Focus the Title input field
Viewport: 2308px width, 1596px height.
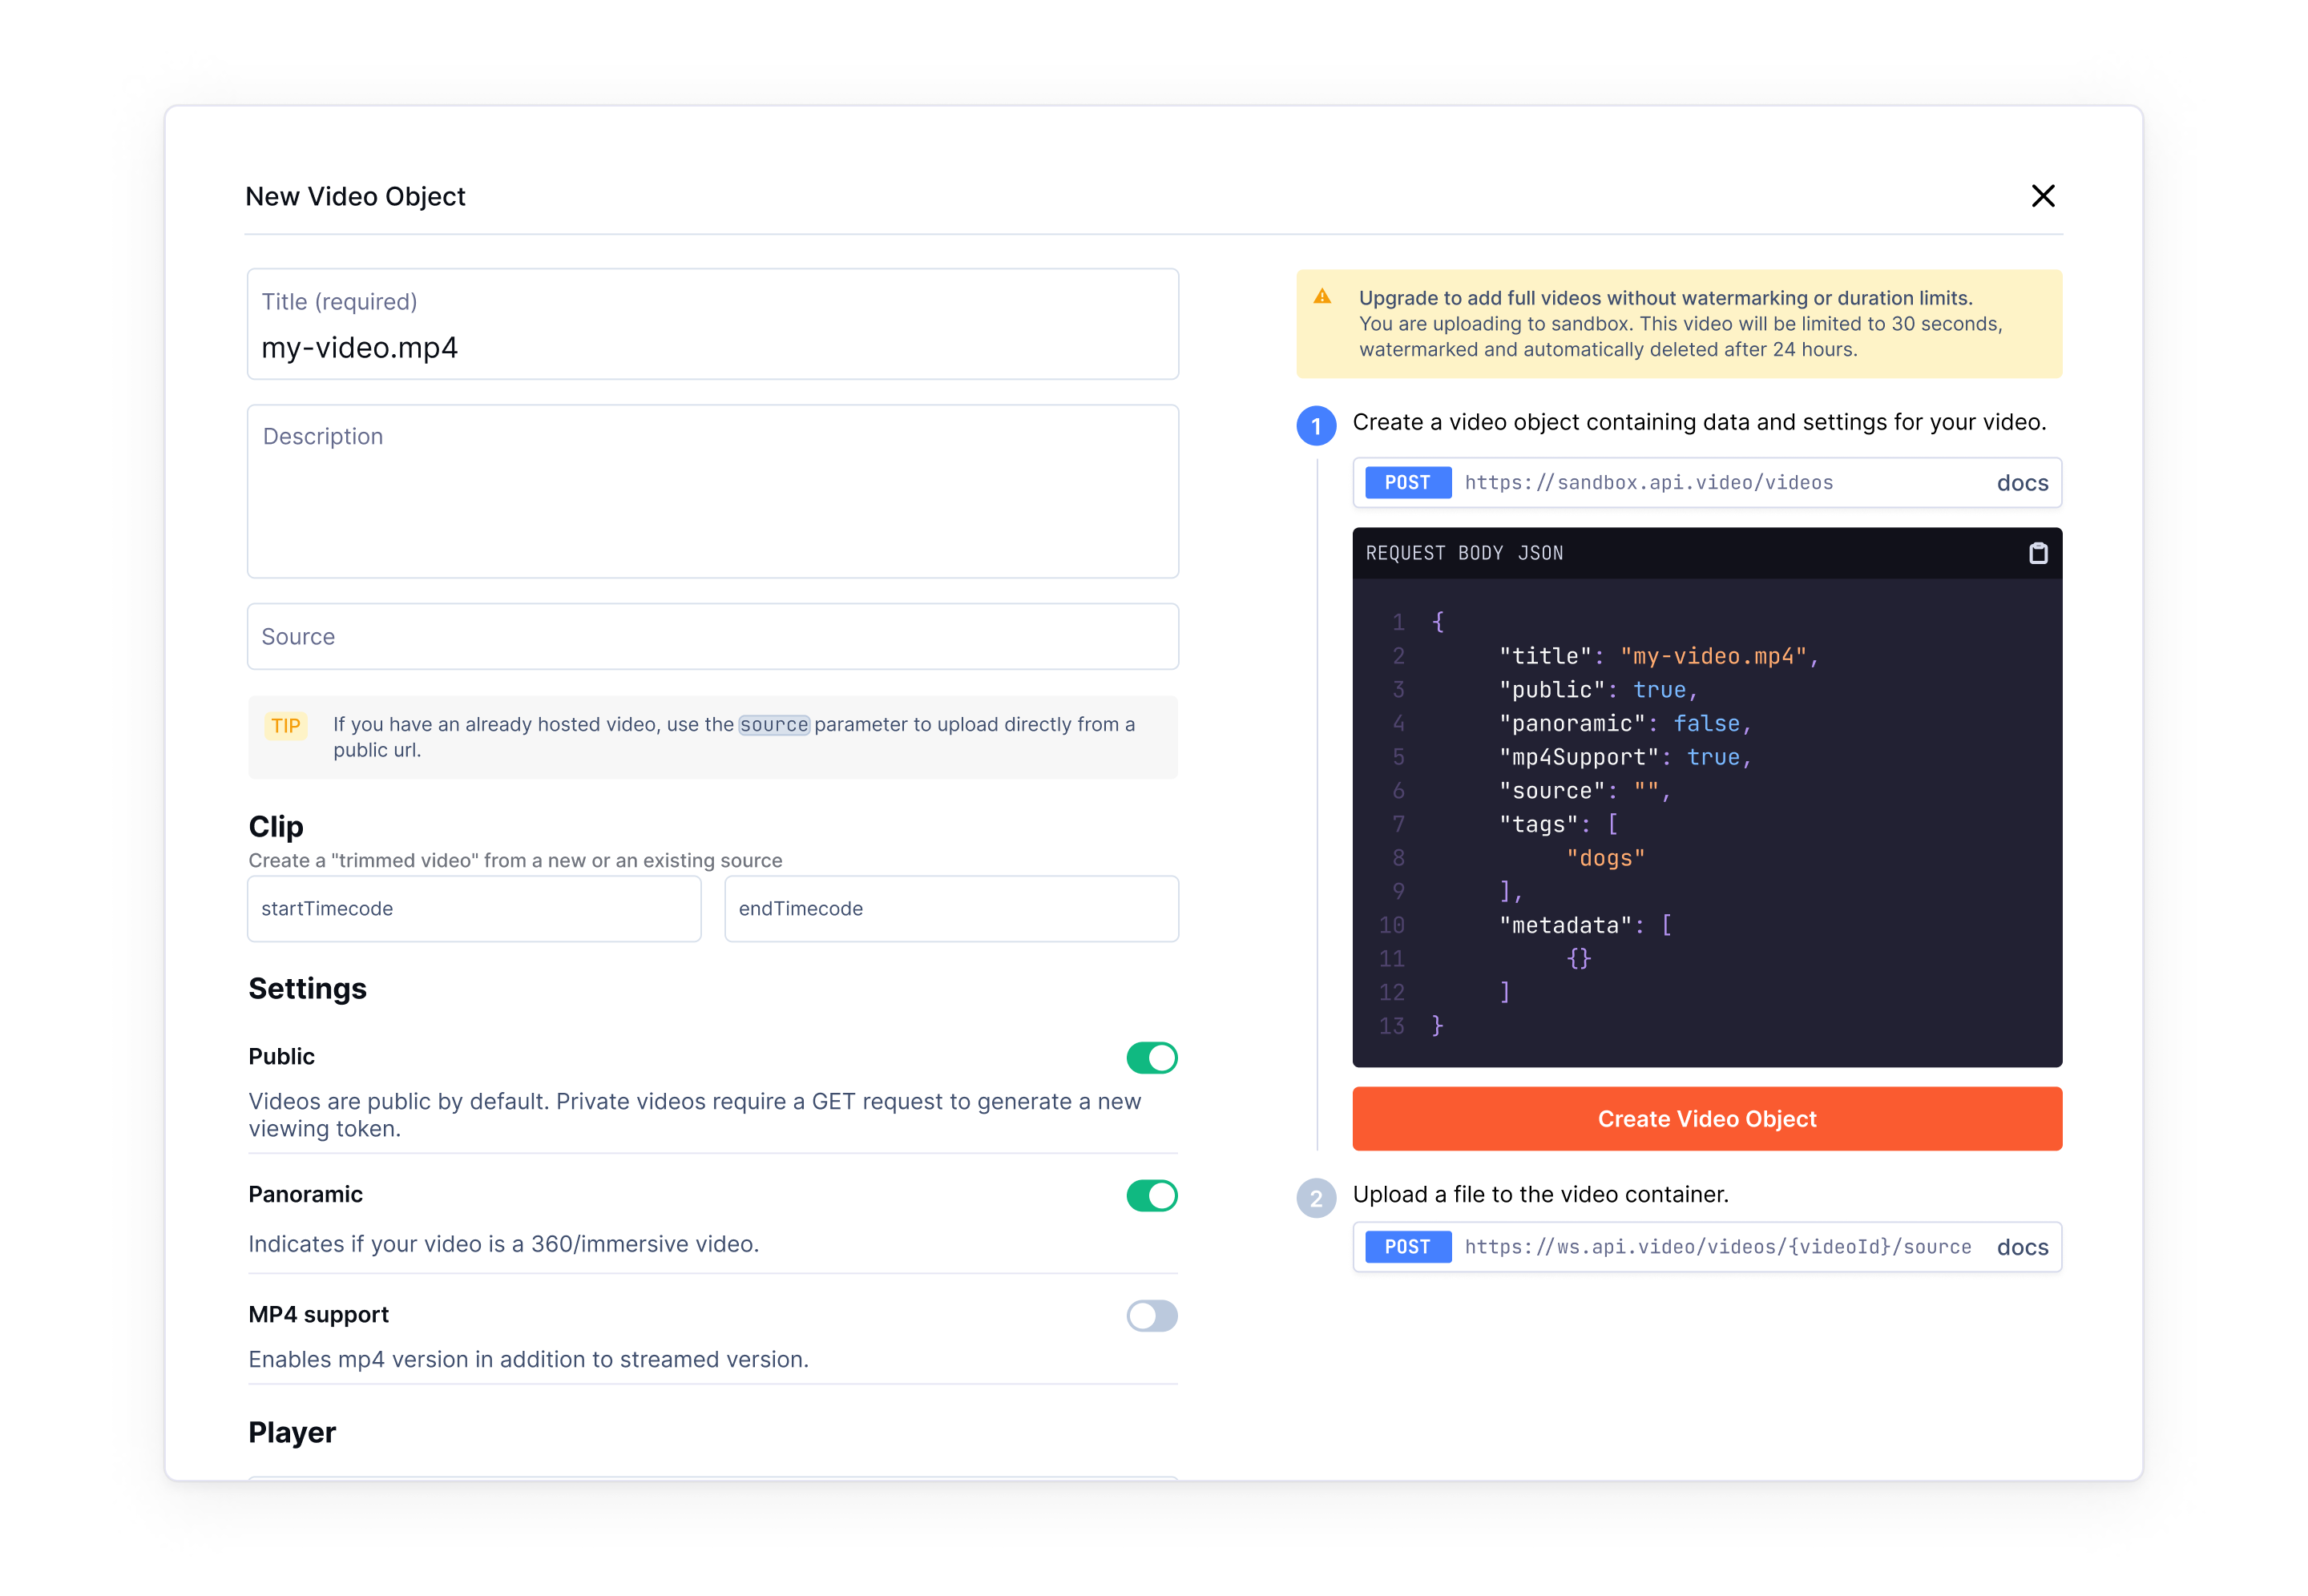tap(712, 346)
